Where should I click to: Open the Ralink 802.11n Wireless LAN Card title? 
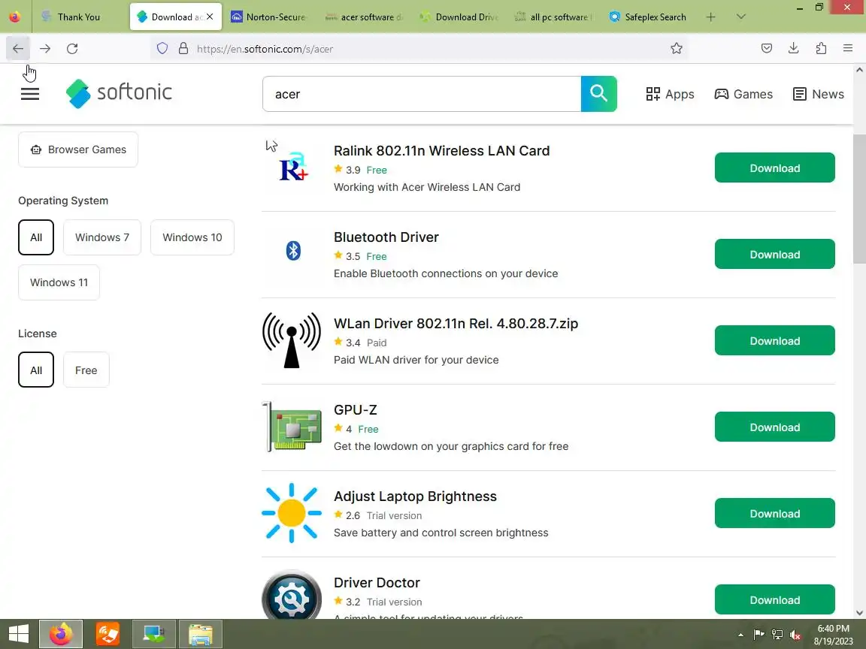[442, 151]
